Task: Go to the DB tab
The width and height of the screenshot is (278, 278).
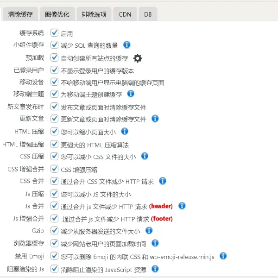Action: point(148,14)
